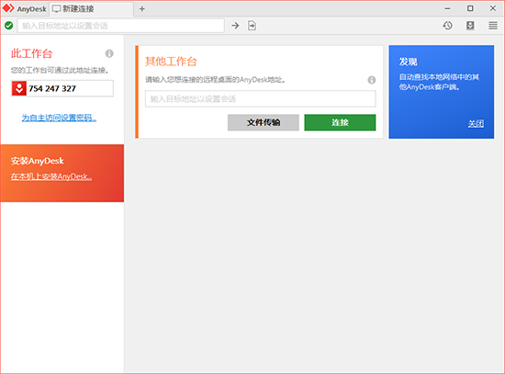Click the 发现 panel heading
Image resolution: width=505 pixels, height=374 pixels.
(408, 62)
